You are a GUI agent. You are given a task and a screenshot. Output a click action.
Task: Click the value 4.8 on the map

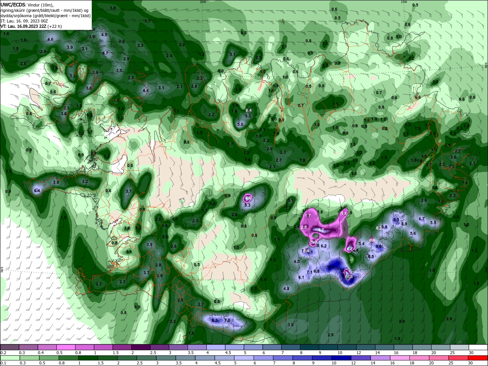pos(286,289)
